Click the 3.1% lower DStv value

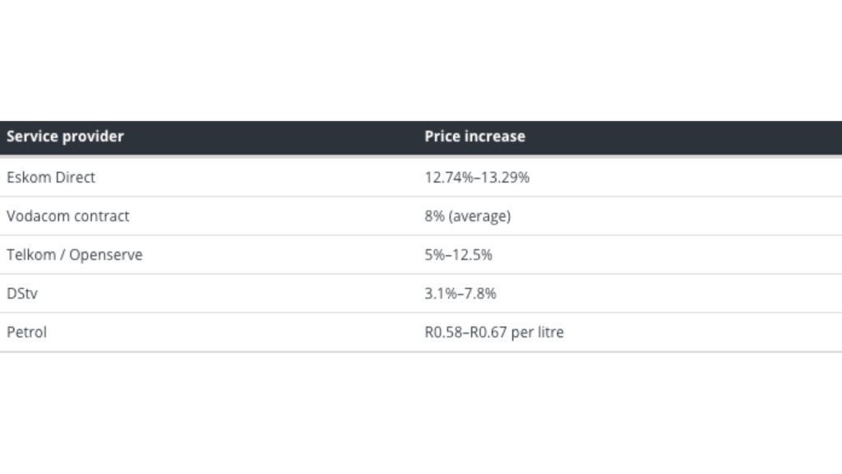coord(440,293)
